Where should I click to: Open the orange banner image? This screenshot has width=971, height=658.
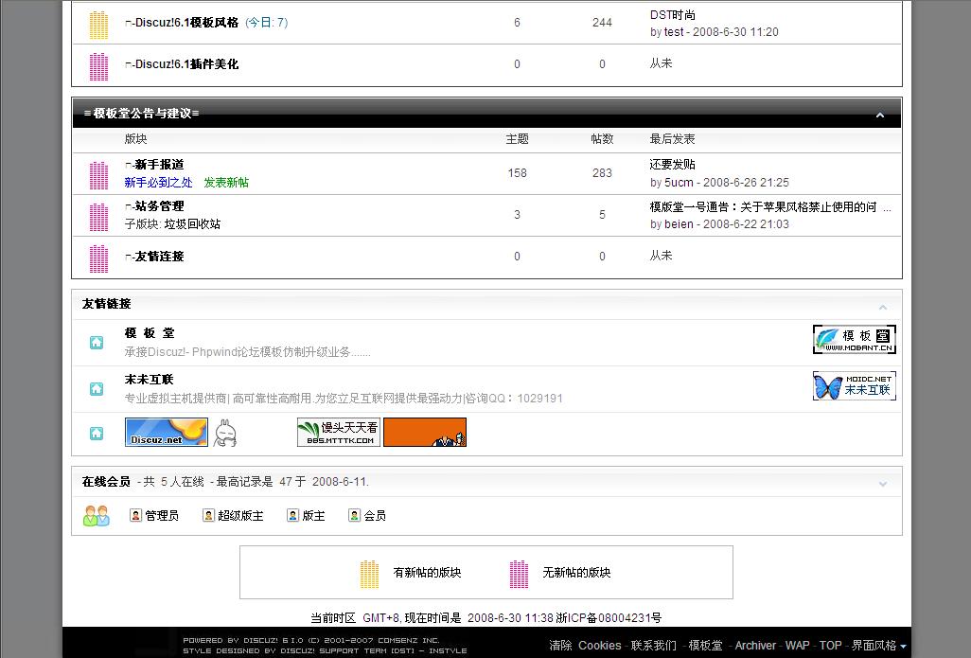point(425,432)
